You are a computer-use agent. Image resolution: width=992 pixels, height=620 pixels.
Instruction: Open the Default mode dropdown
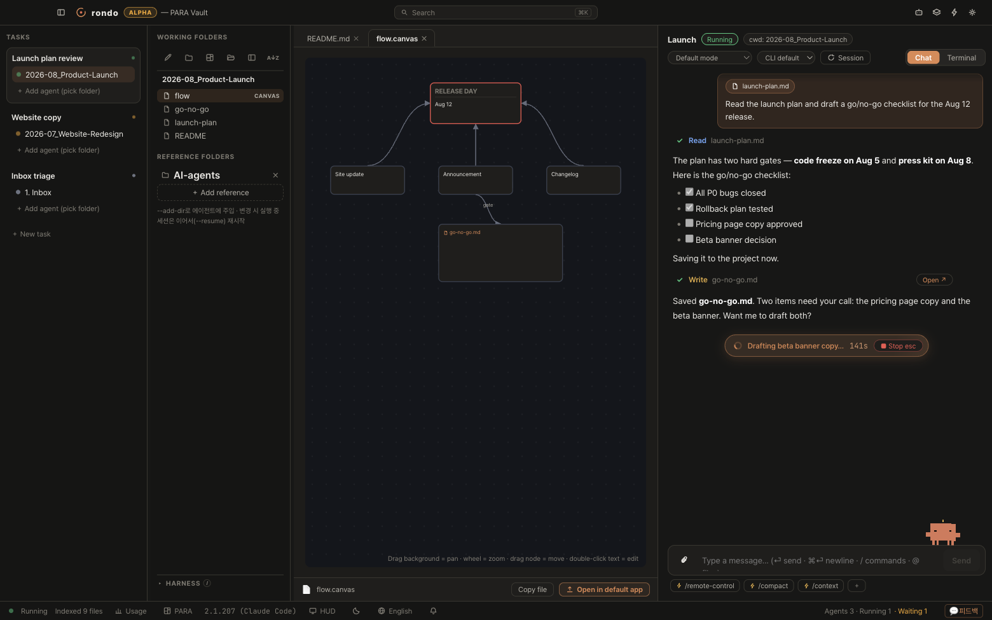710,58
